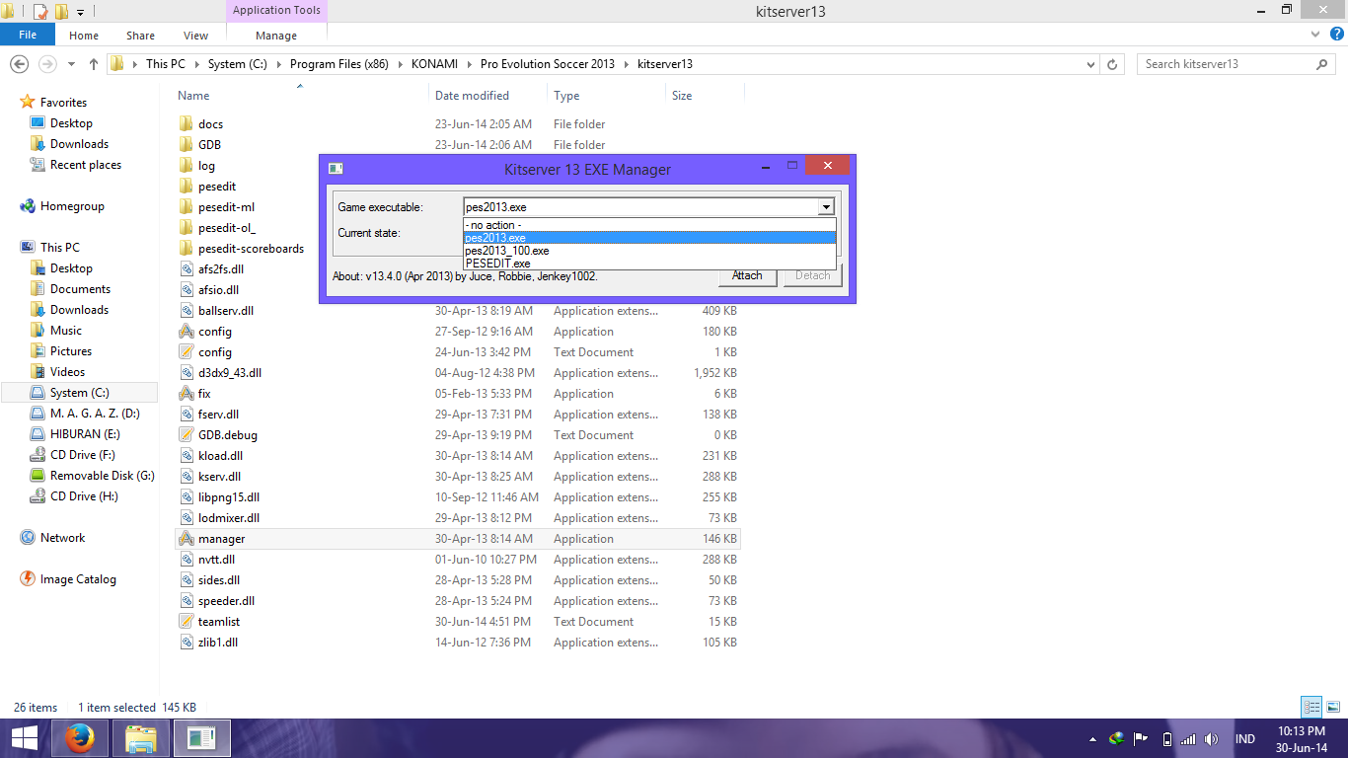The image size is (1348, 758).
Task: Open the volume icon in system tray
Action: pos(1212,739)
